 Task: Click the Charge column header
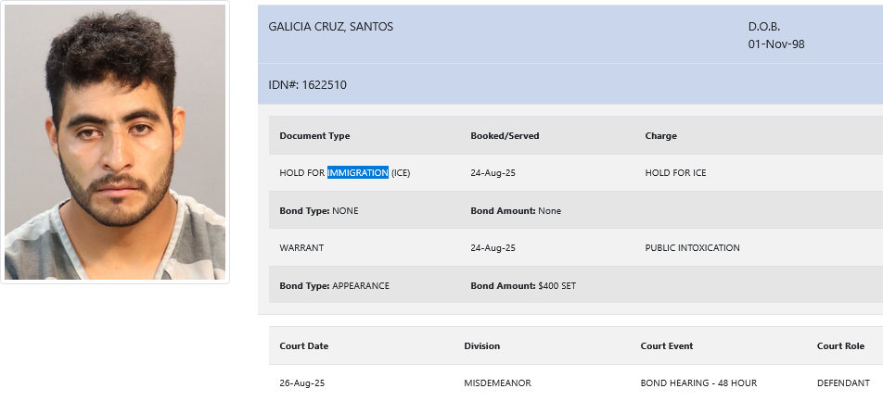point(660,135)
